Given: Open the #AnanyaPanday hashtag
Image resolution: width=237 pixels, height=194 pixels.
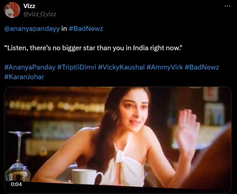Looking at the screenshot, I should pyautogui.click(x=30, y=67).
